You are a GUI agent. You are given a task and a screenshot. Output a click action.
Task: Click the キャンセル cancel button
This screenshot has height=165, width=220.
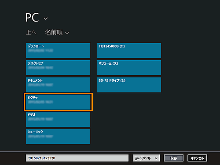197,158
